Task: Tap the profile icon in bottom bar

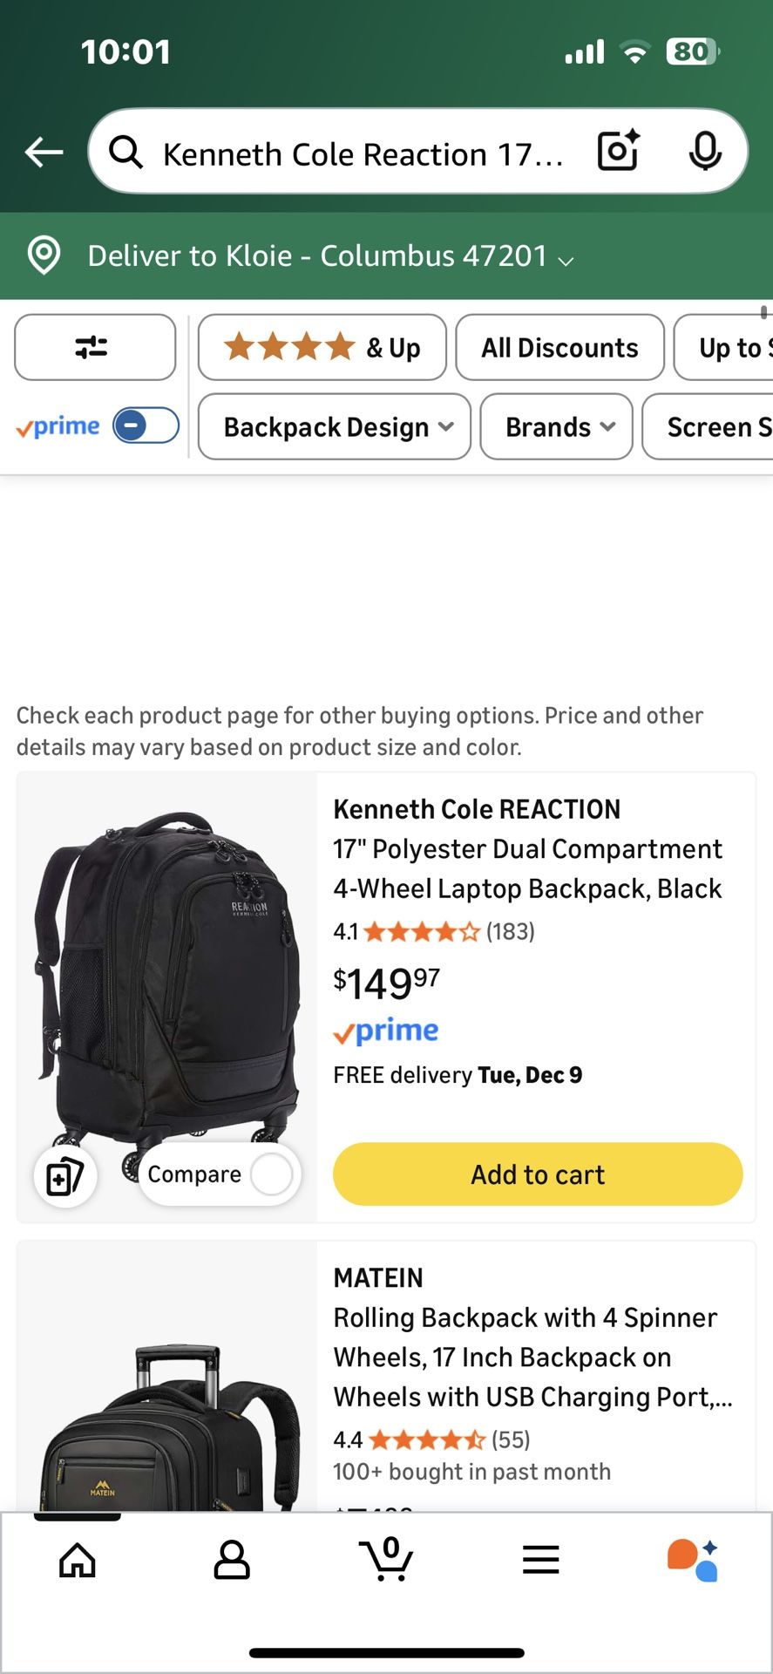Action: (x=231, y=1560)
